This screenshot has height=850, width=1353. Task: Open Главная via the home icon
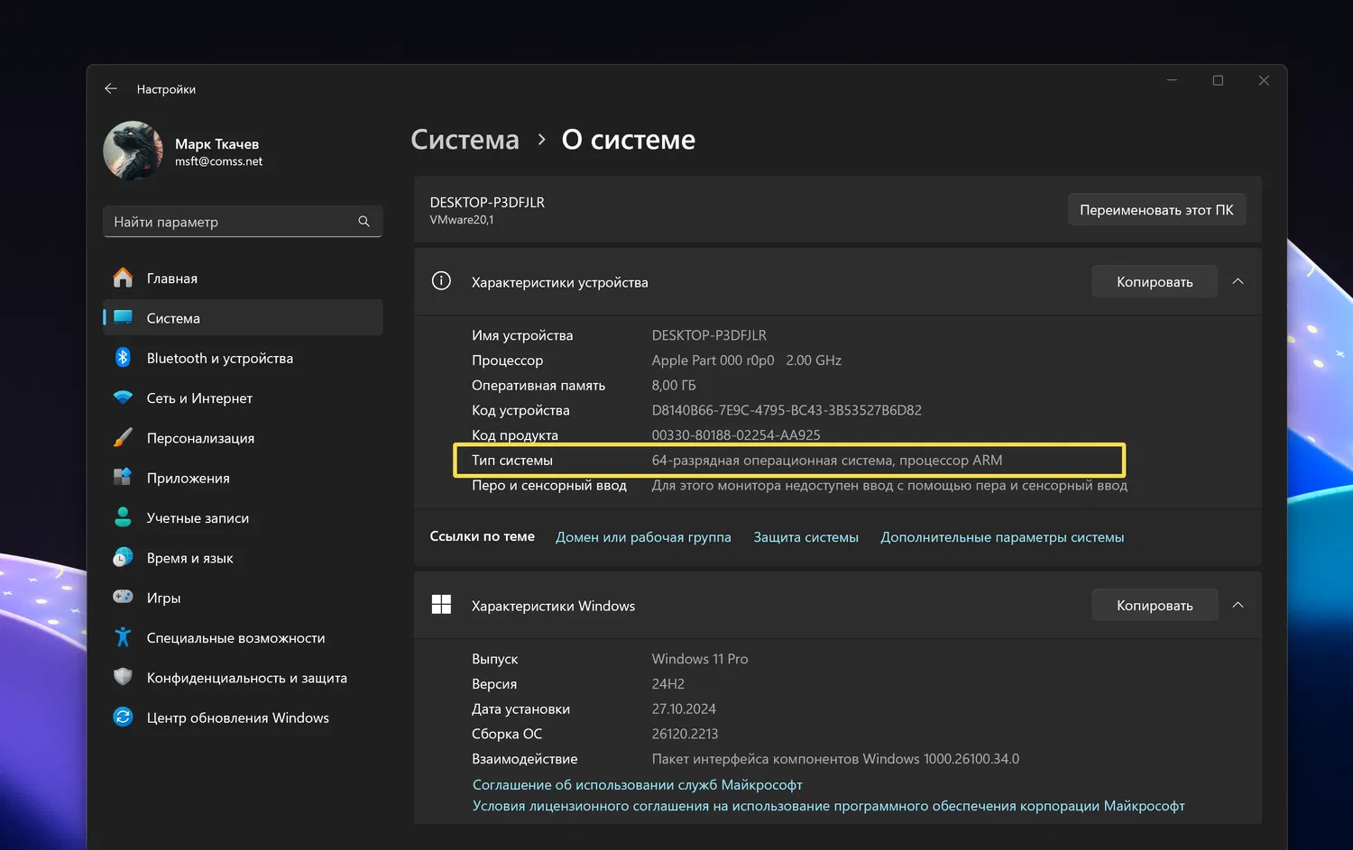pos(124,278)
